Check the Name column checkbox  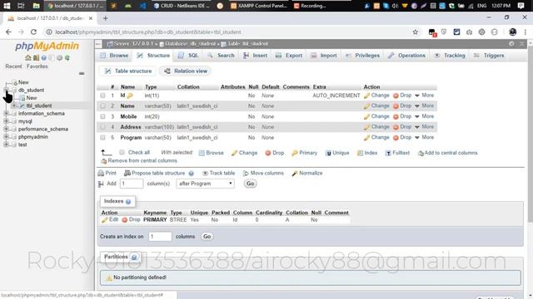pyautogui.click(x=102, y=106)
